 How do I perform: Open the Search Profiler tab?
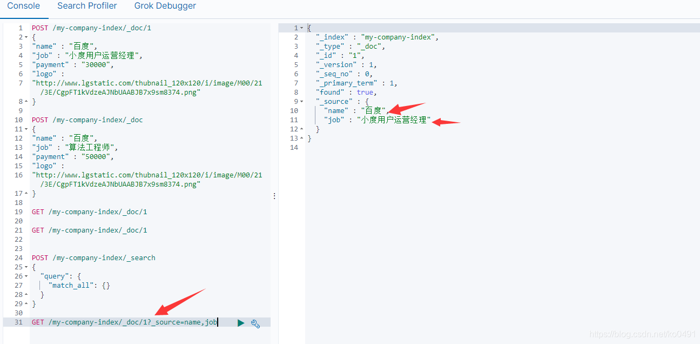pyautogui.click(x=87, y=6)
